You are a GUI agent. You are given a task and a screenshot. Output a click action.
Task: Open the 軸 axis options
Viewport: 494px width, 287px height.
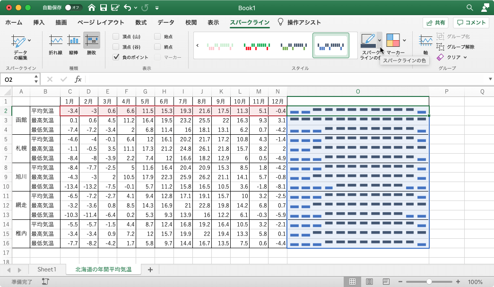pos(425,45)
